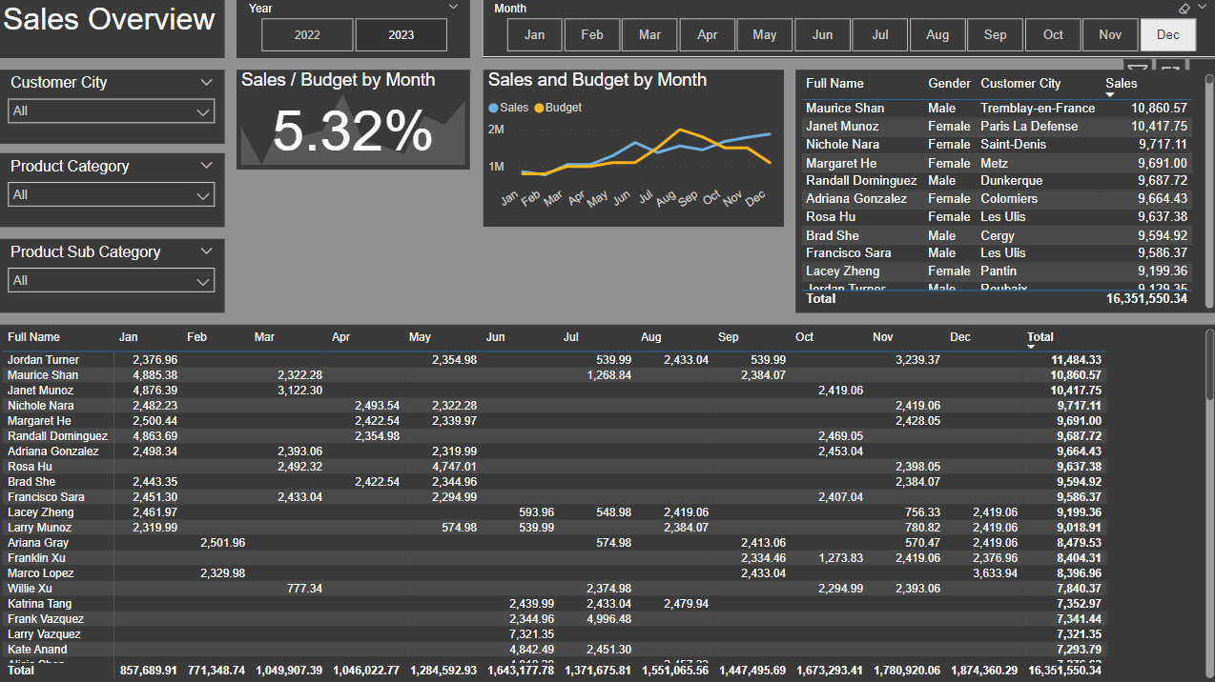Choose Sep in the Month slicer
The width and height of the screenshot is (1215, 682).
click(995, 35)
